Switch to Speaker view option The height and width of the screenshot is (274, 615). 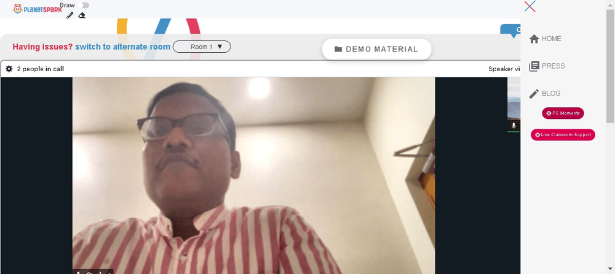(x=504, y=69)
